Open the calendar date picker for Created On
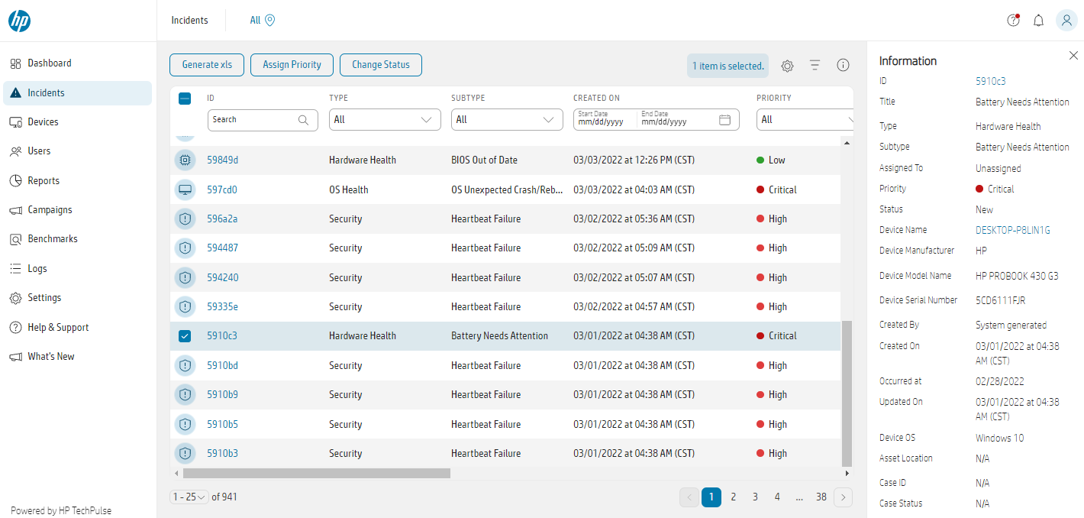Image resolution: width=1084 pixels, height=518 pixels. click(724, 119)
